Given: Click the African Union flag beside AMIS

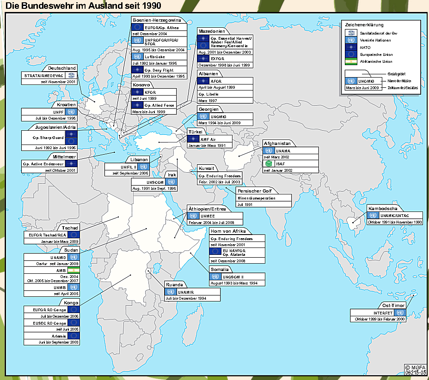Looking at the screenshot, I should [74, 270].
